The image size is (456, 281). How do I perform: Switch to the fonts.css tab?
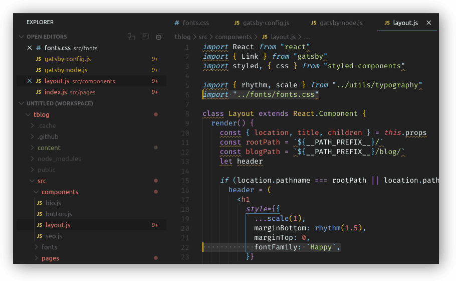[x=191, y=23]
